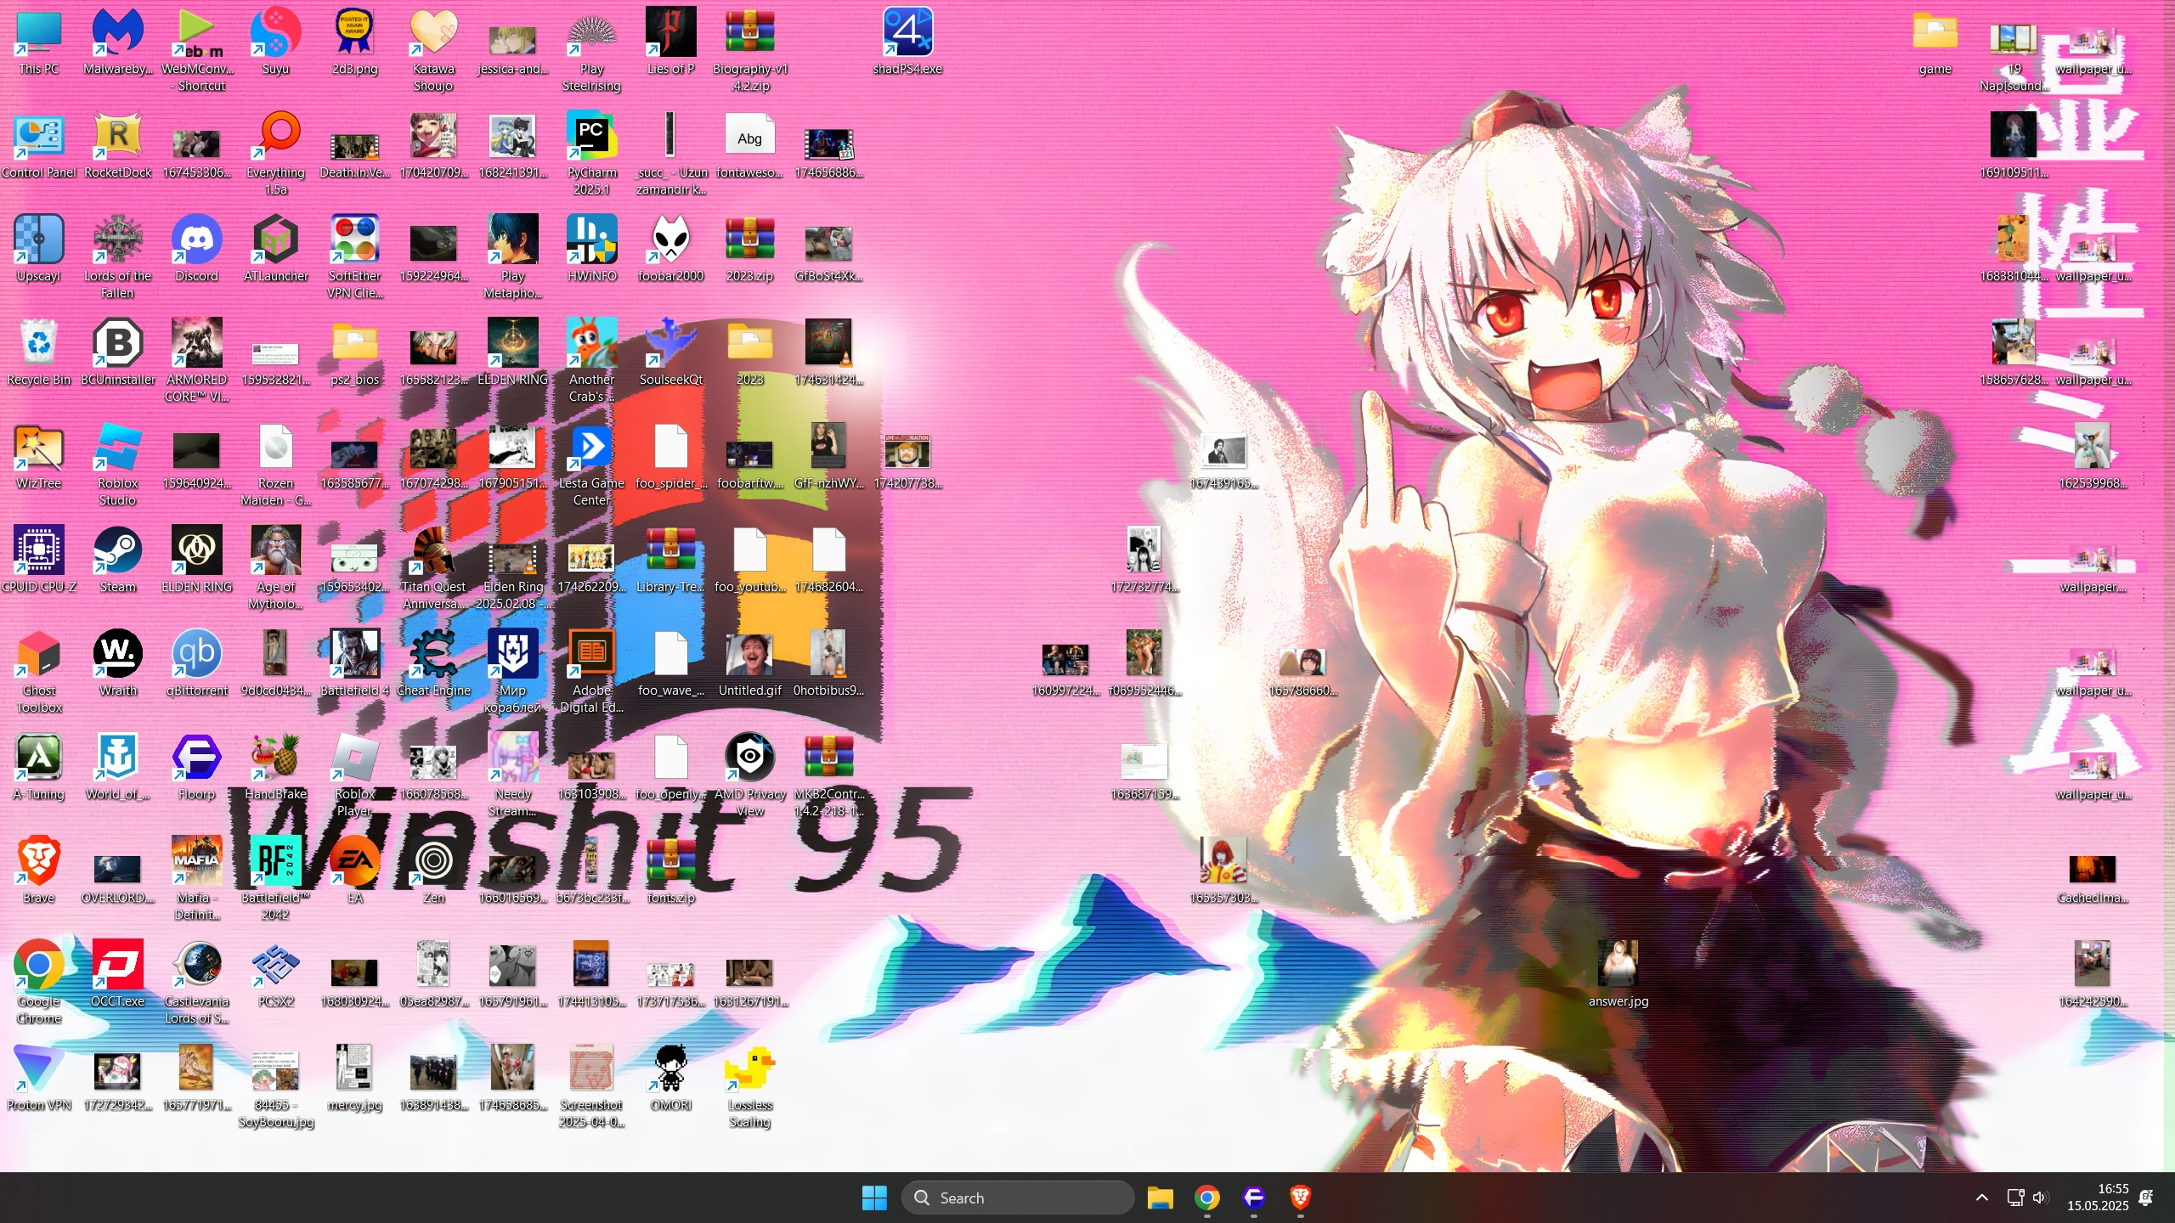Screen dimensions: 2175x1223
Task: Open File Explorer from taskbar
Action: [1161, 1198]
